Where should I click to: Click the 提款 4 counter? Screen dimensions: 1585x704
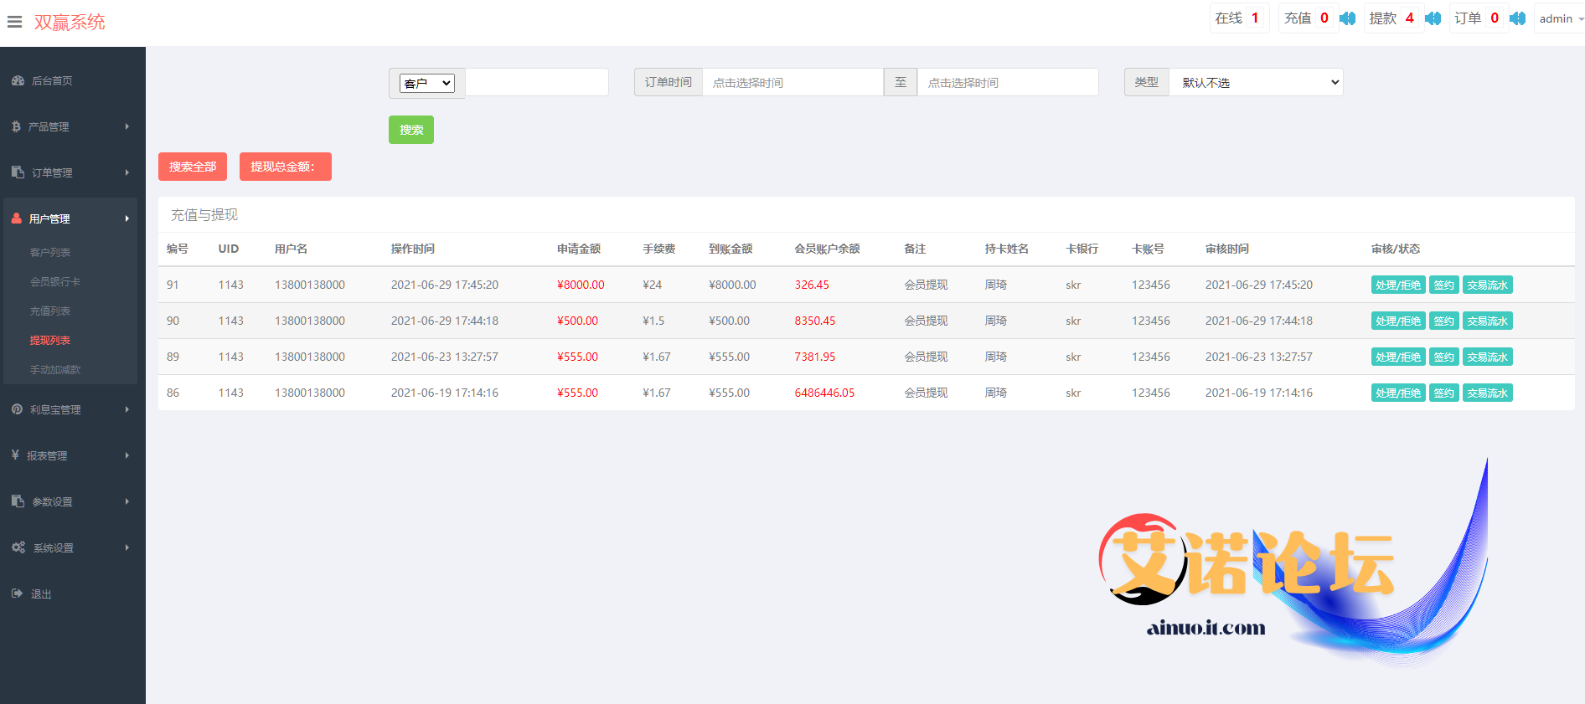[x=1392, y=18]
